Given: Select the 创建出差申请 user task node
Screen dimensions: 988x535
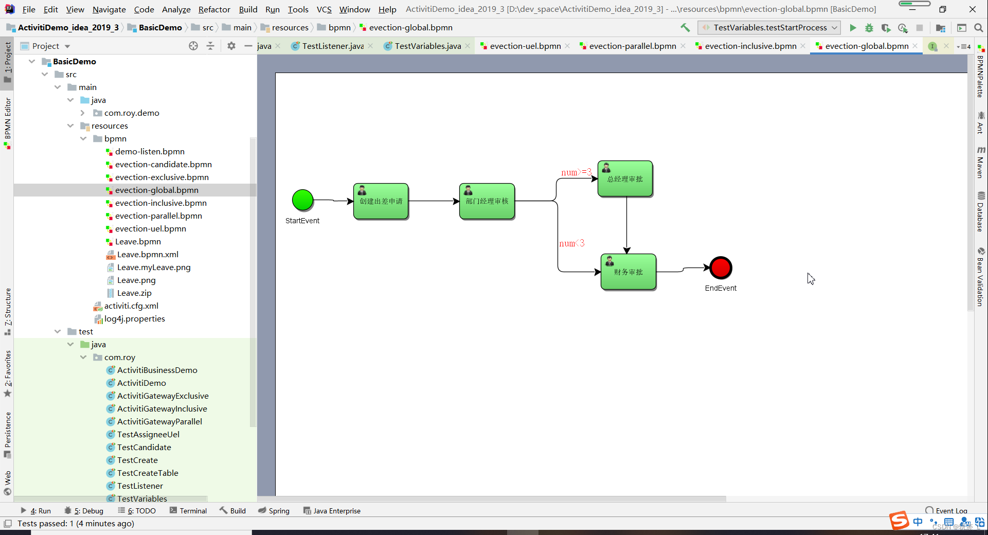Looking at the screenshot, I should point(381,201).
